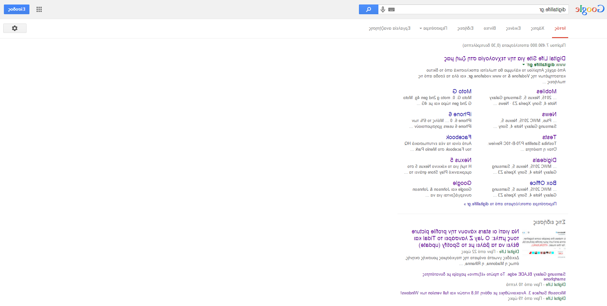Open the Digideals sitelink
The height and width of the screenshot is (306, 607).
(545, 160)
